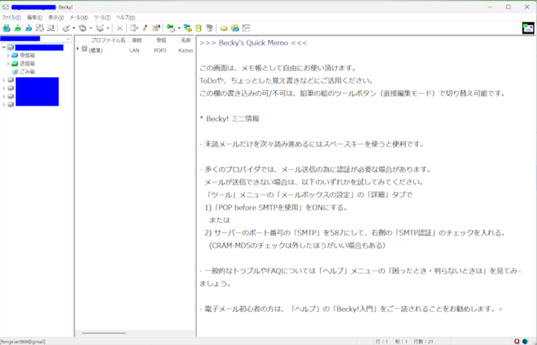The image size is (537, 345).
Task: Click the プロファイル名 column header
Action: point(108,41)
